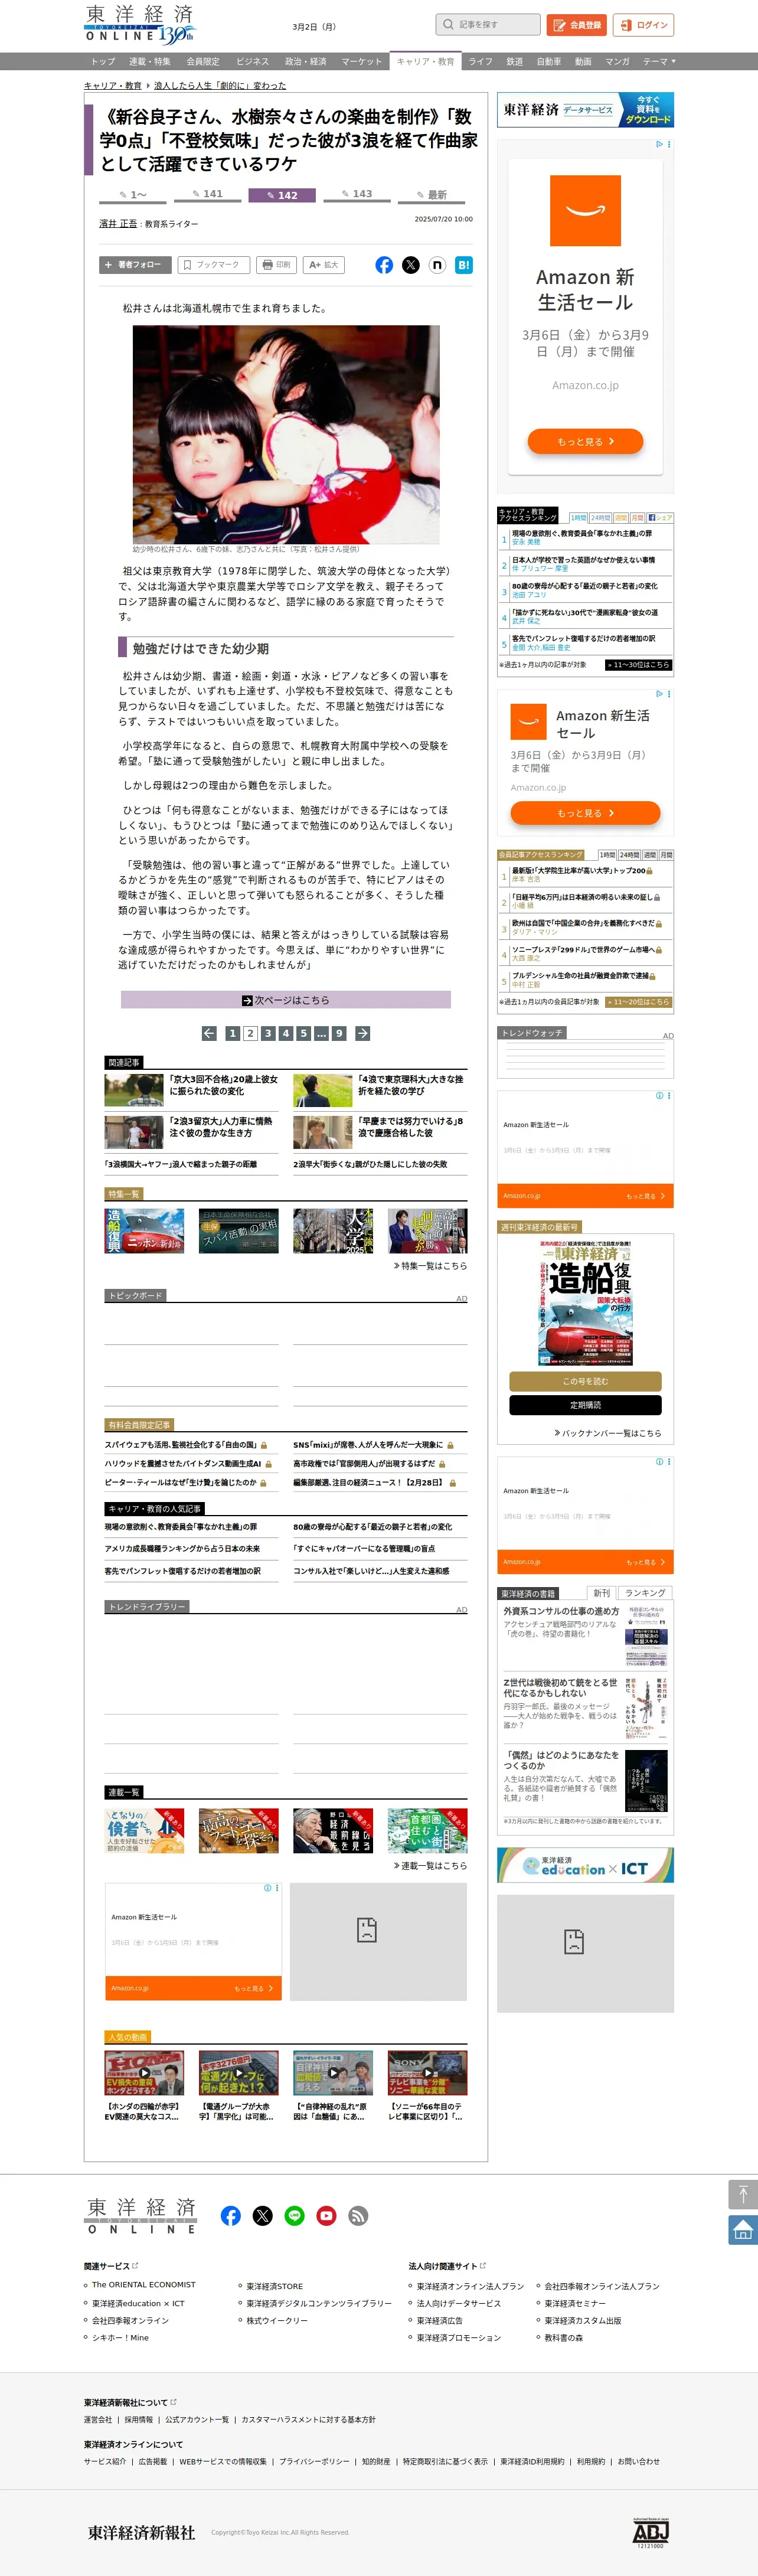
Task: Click the バックナンバー一覧はこちら link
Action: click(x=607, y=1433)
